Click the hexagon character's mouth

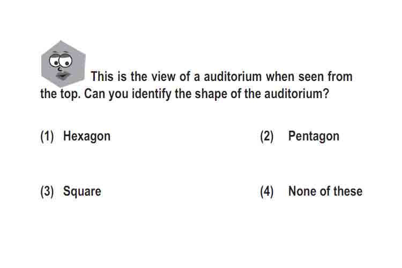point(63,76)
